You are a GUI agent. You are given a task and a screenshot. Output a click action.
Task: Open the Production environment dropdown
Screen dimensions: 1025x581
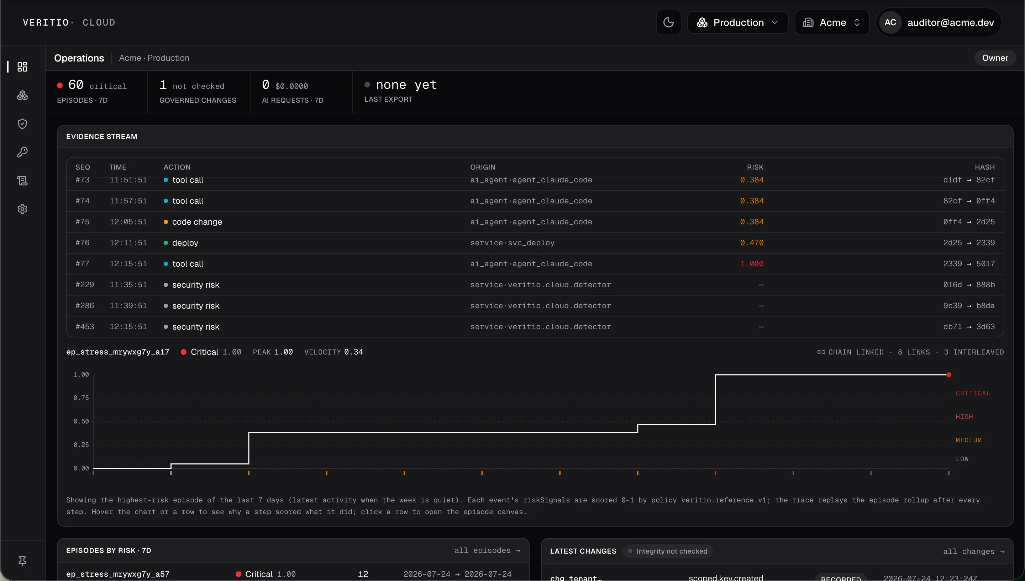pos(737,22)
